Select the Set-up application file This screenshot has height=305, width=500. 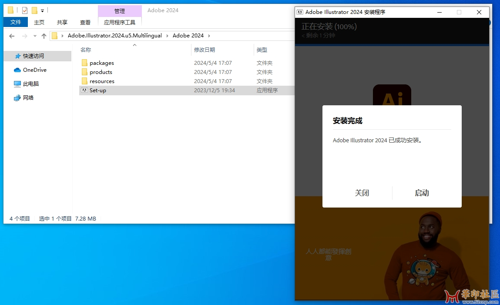[x=97, y=90]
